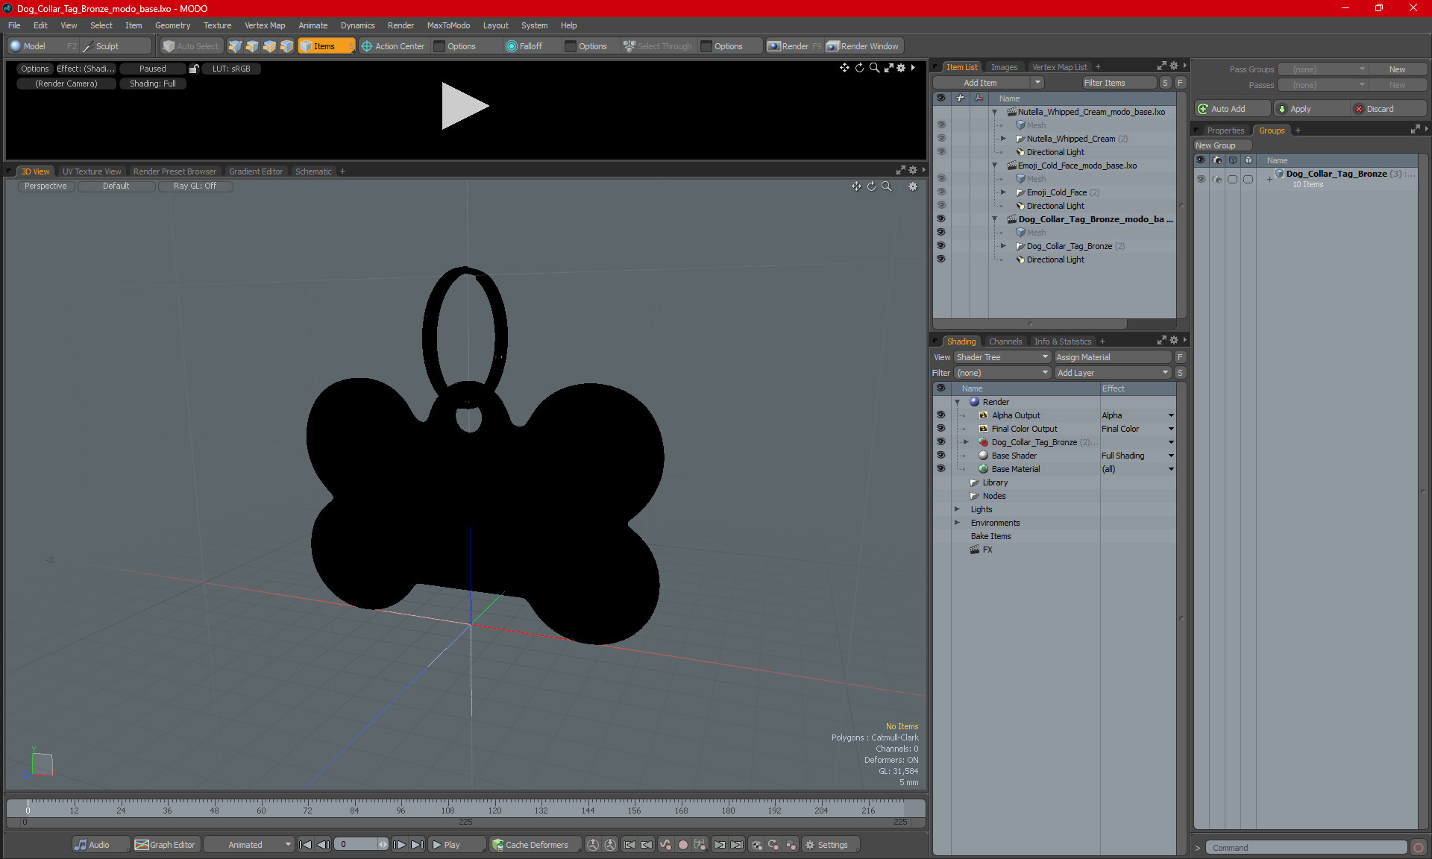
Task: Switch to the Channels tab
Action: click(1005, 342)
